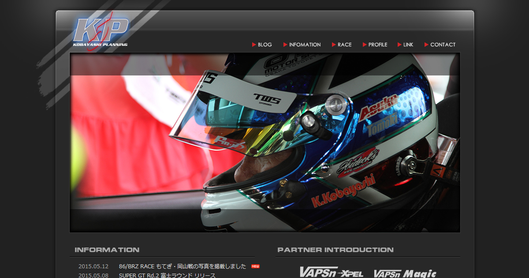Viewport: 529px width, 278px height.
Task: Click the Kobayashi Planning KP logo
Action: (101, 32)
